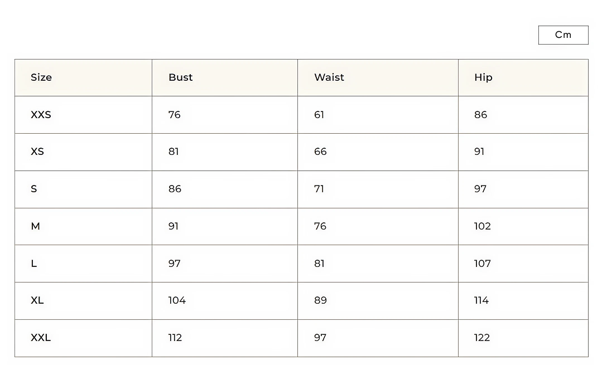Select the XXL hip value 122
602x365 pixels.
click(482, 338)
